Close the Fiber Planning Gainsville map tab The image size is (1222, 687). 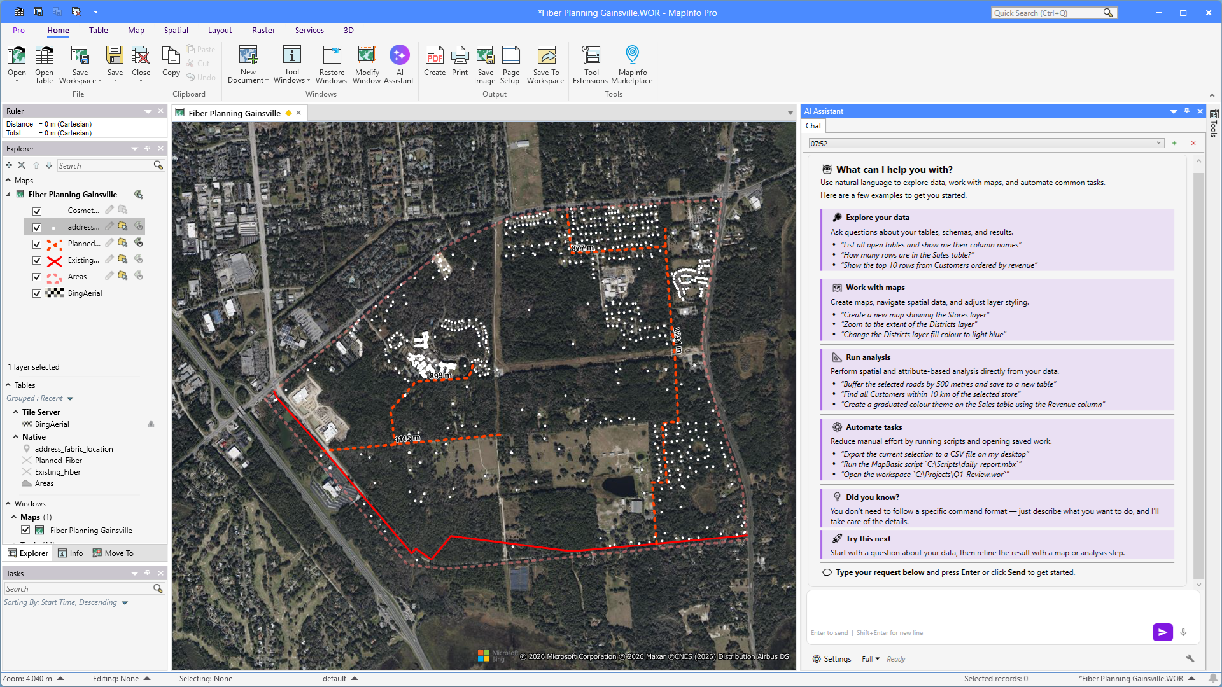pyautogui.click(x=298, y=113)
